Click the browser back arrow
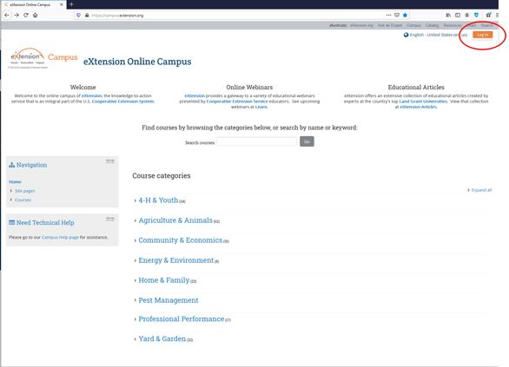The image size is (509, 367). pyautogui.click(x=7, y=16)
